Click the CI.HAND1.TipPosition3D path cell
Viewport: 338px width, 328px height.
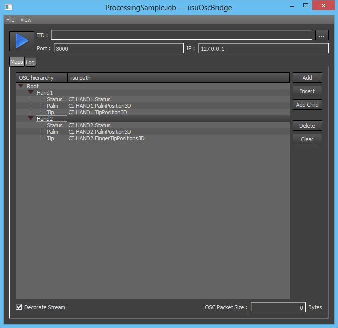coord(98,112)
